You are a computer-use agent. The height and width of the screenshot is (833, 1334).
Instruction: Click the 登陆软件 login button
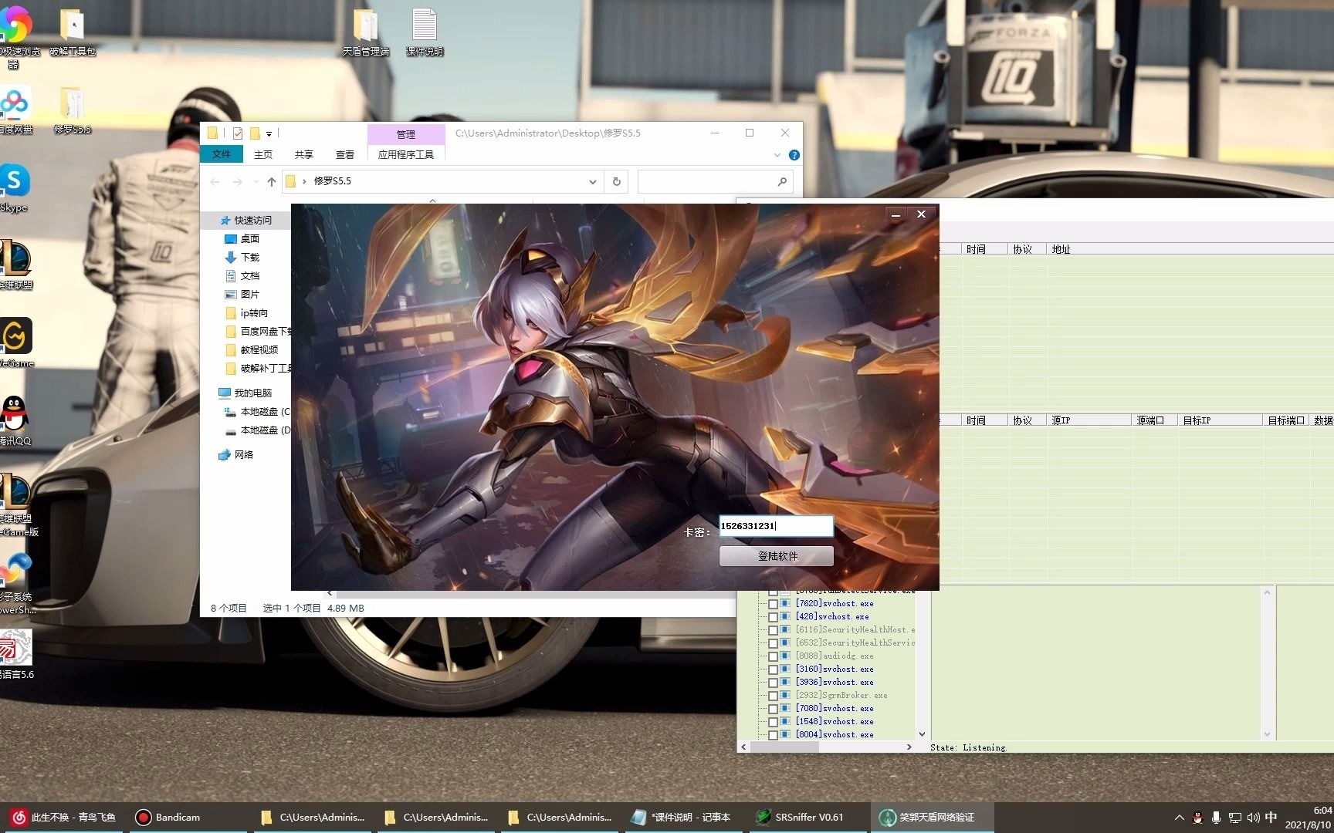click(x=777, y=556)
